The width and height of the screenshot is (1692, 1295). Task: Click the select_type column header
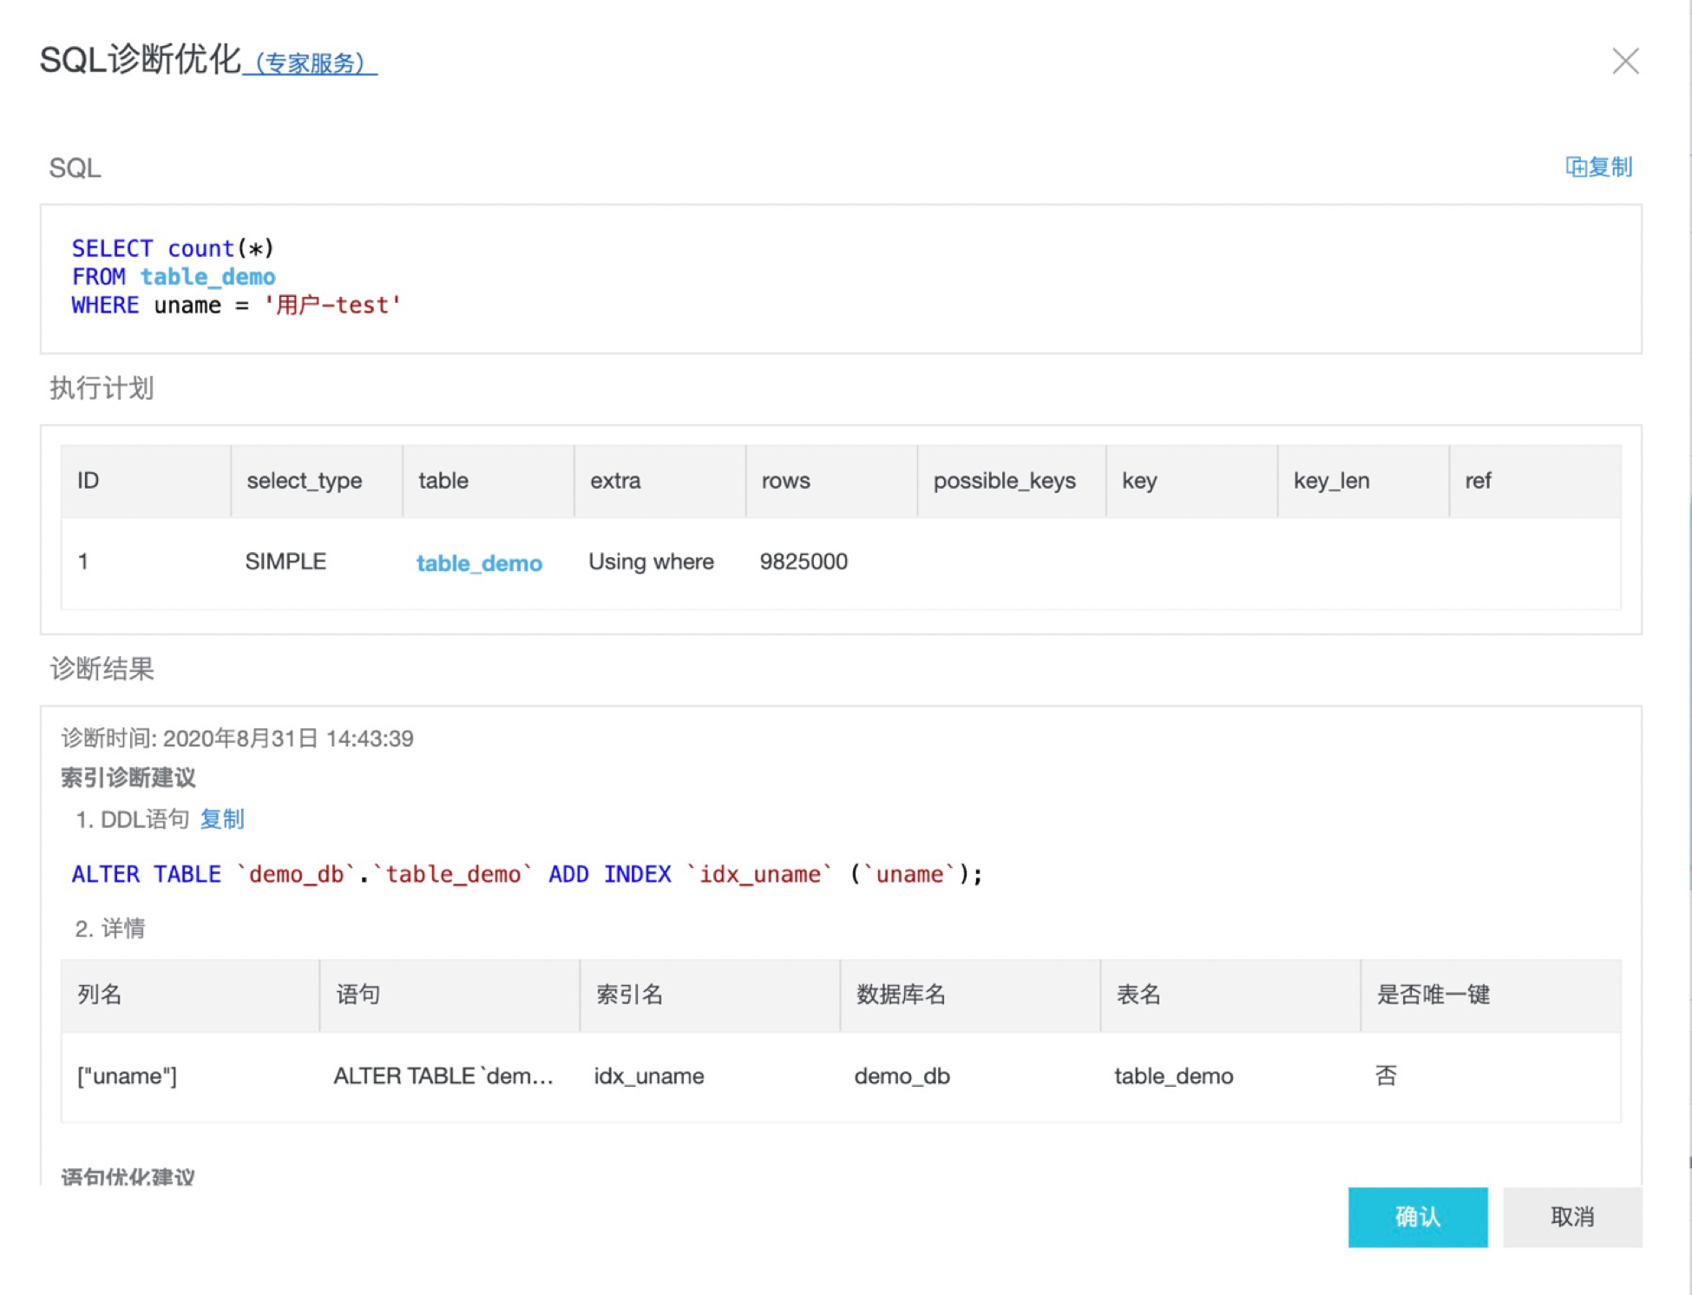point(305,481)
